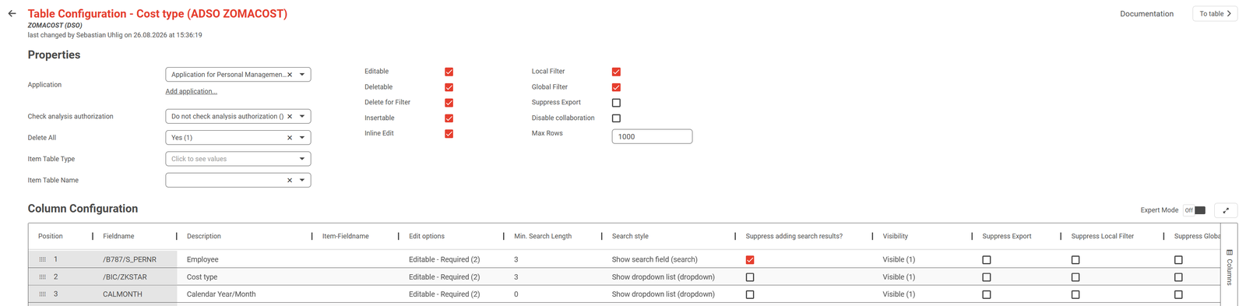Click the Suppress Local Filter column header
1246x306 pixels.
pyautogui.click(x=1103, y=236)
